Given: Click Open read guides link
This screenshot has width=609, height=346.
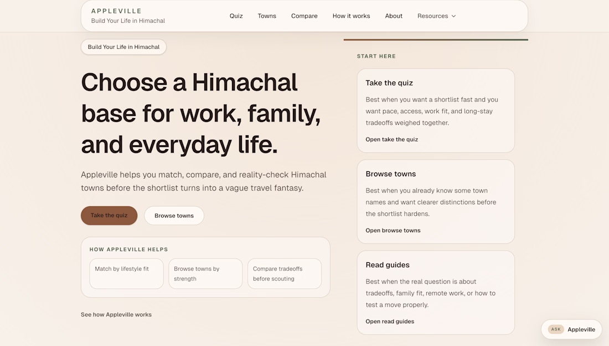Looking at the screenshot, I should pos(390,321).
